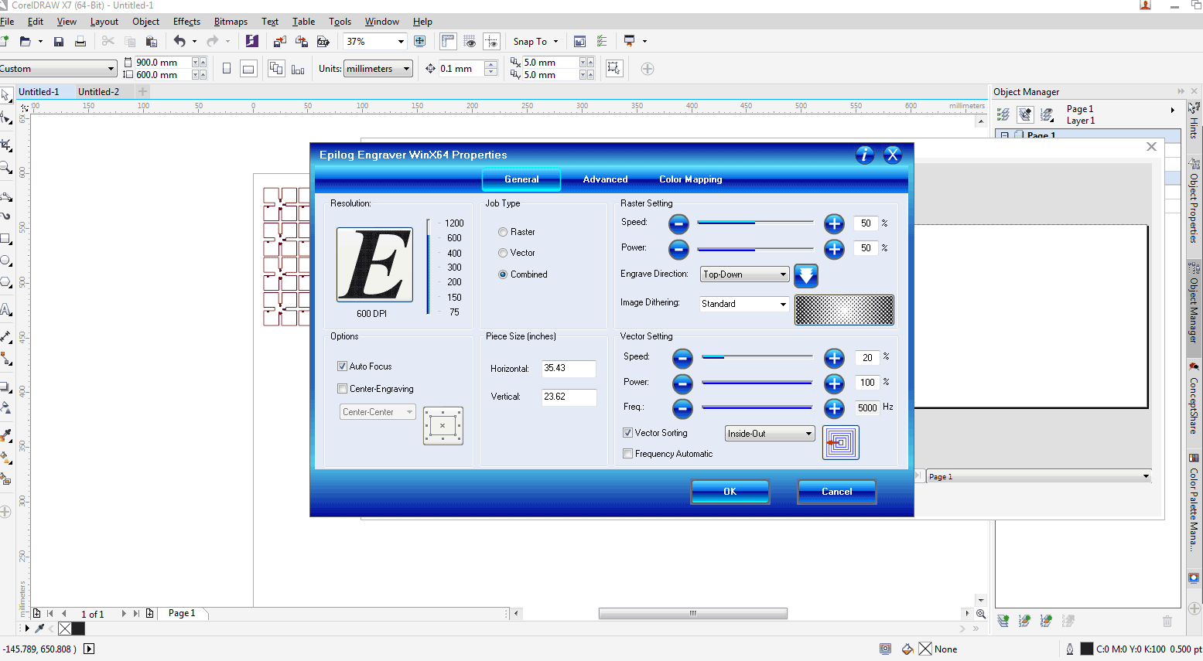Click the Freq 5000 Hz value field

click(867, 408)
